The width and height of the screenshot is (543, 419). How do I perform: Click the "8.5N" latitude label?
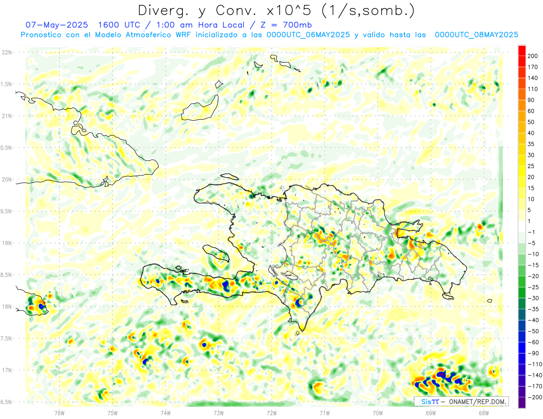(x=7, y=275)
